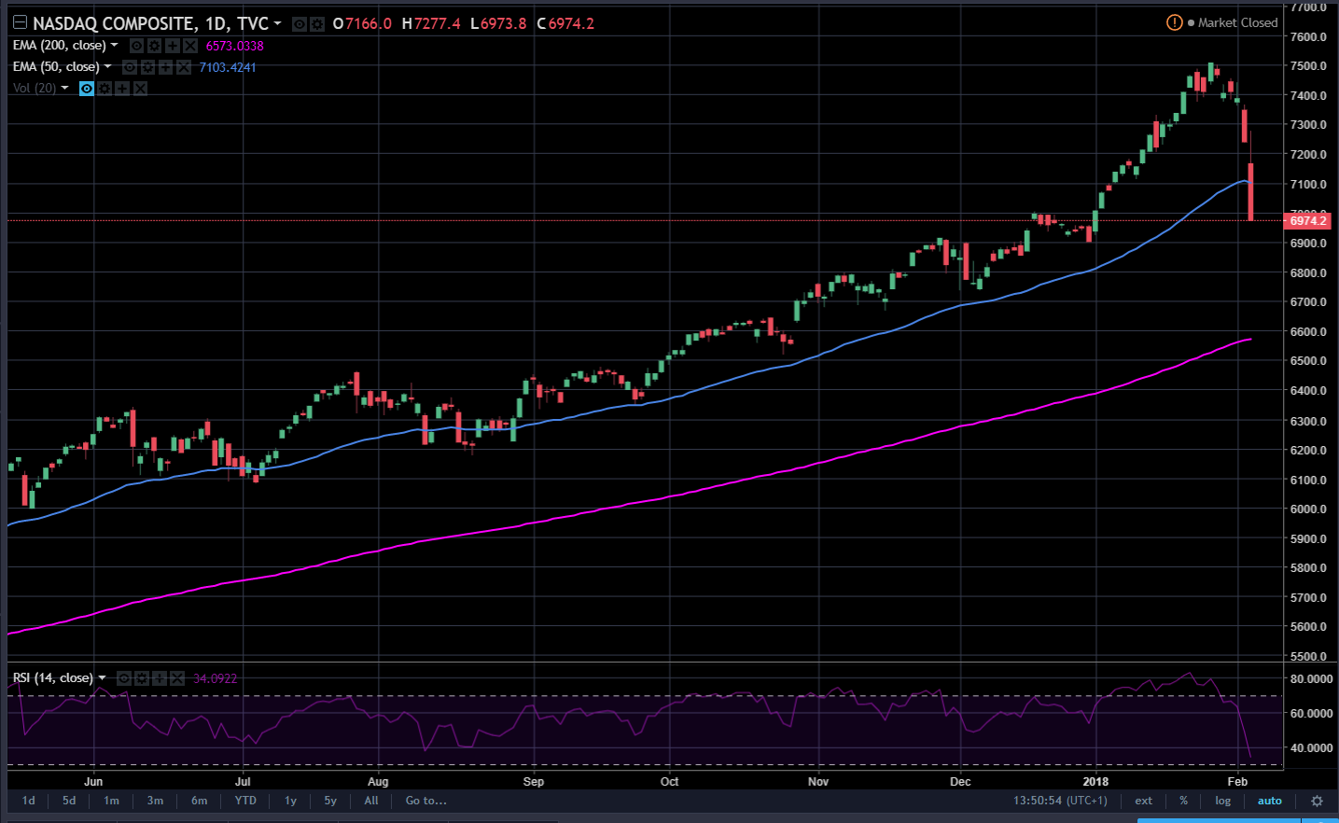Screen dimensions: 1339x823
Task: Click the RSI value 34.0922
Action: coord(215,678)
